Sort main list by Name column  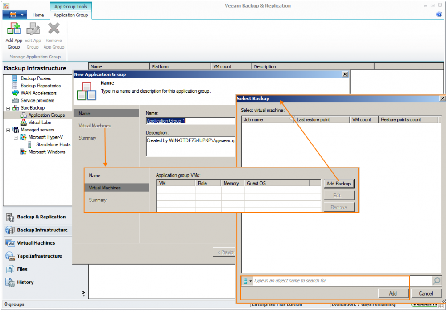[119, 66]
